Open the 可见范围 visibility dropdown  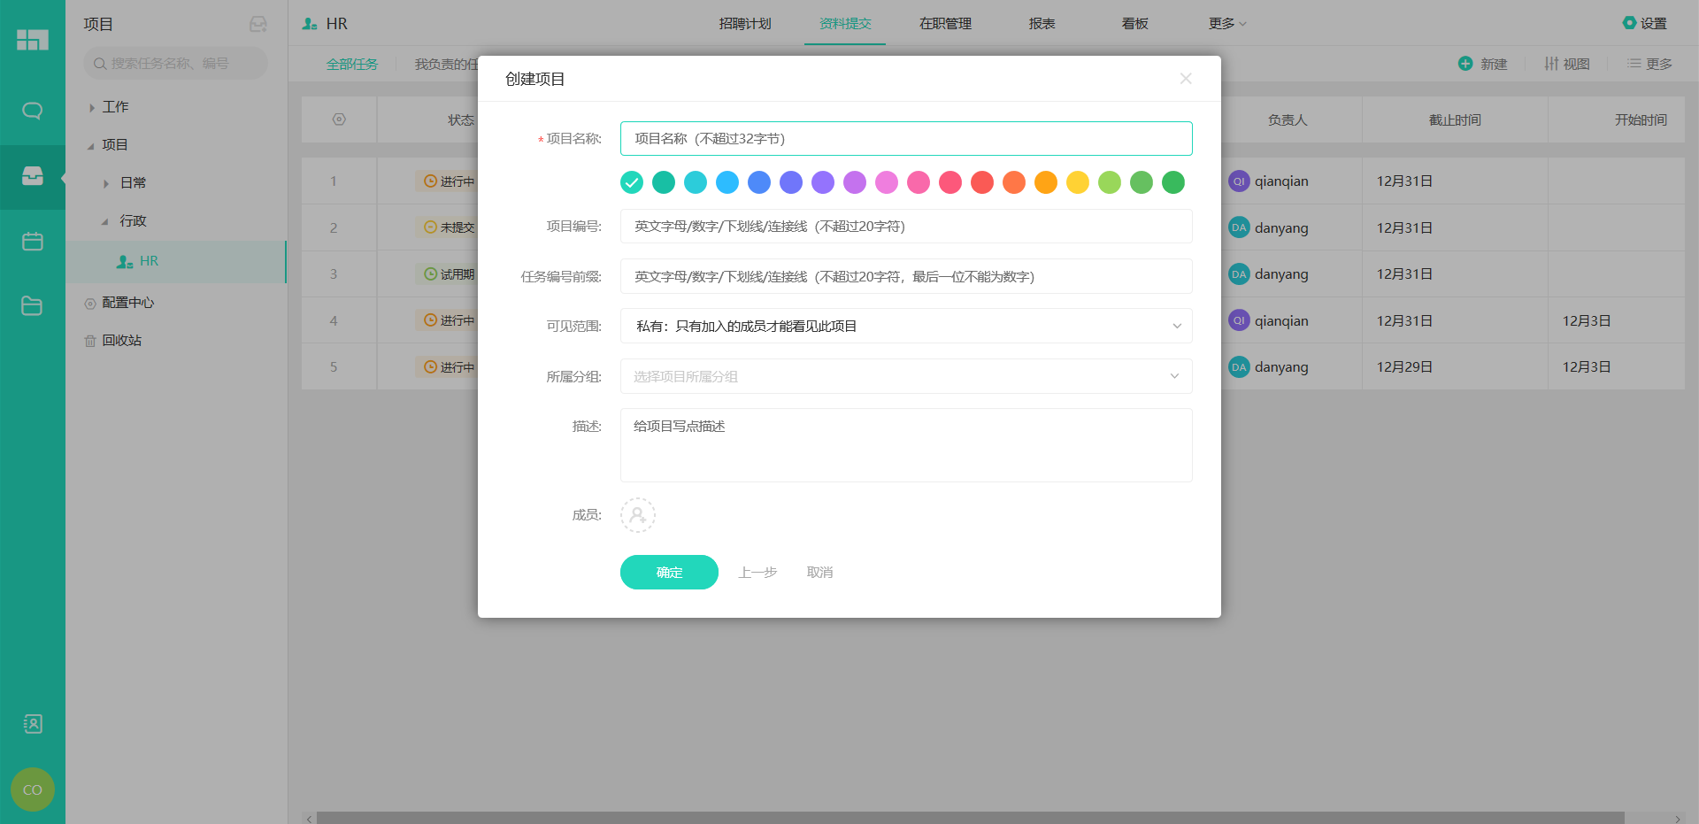[x=905, y=326]
